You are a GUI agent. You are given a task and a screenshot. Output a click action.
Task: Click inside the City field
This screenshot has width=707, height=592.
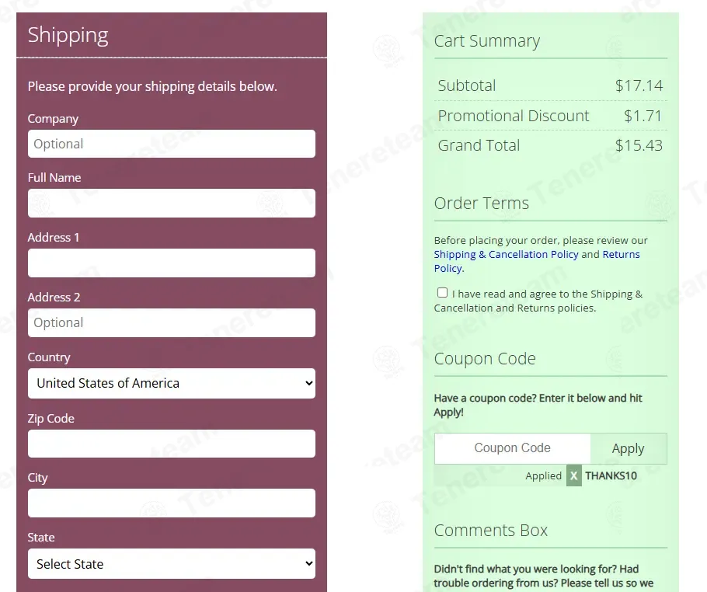click(171, 503)
